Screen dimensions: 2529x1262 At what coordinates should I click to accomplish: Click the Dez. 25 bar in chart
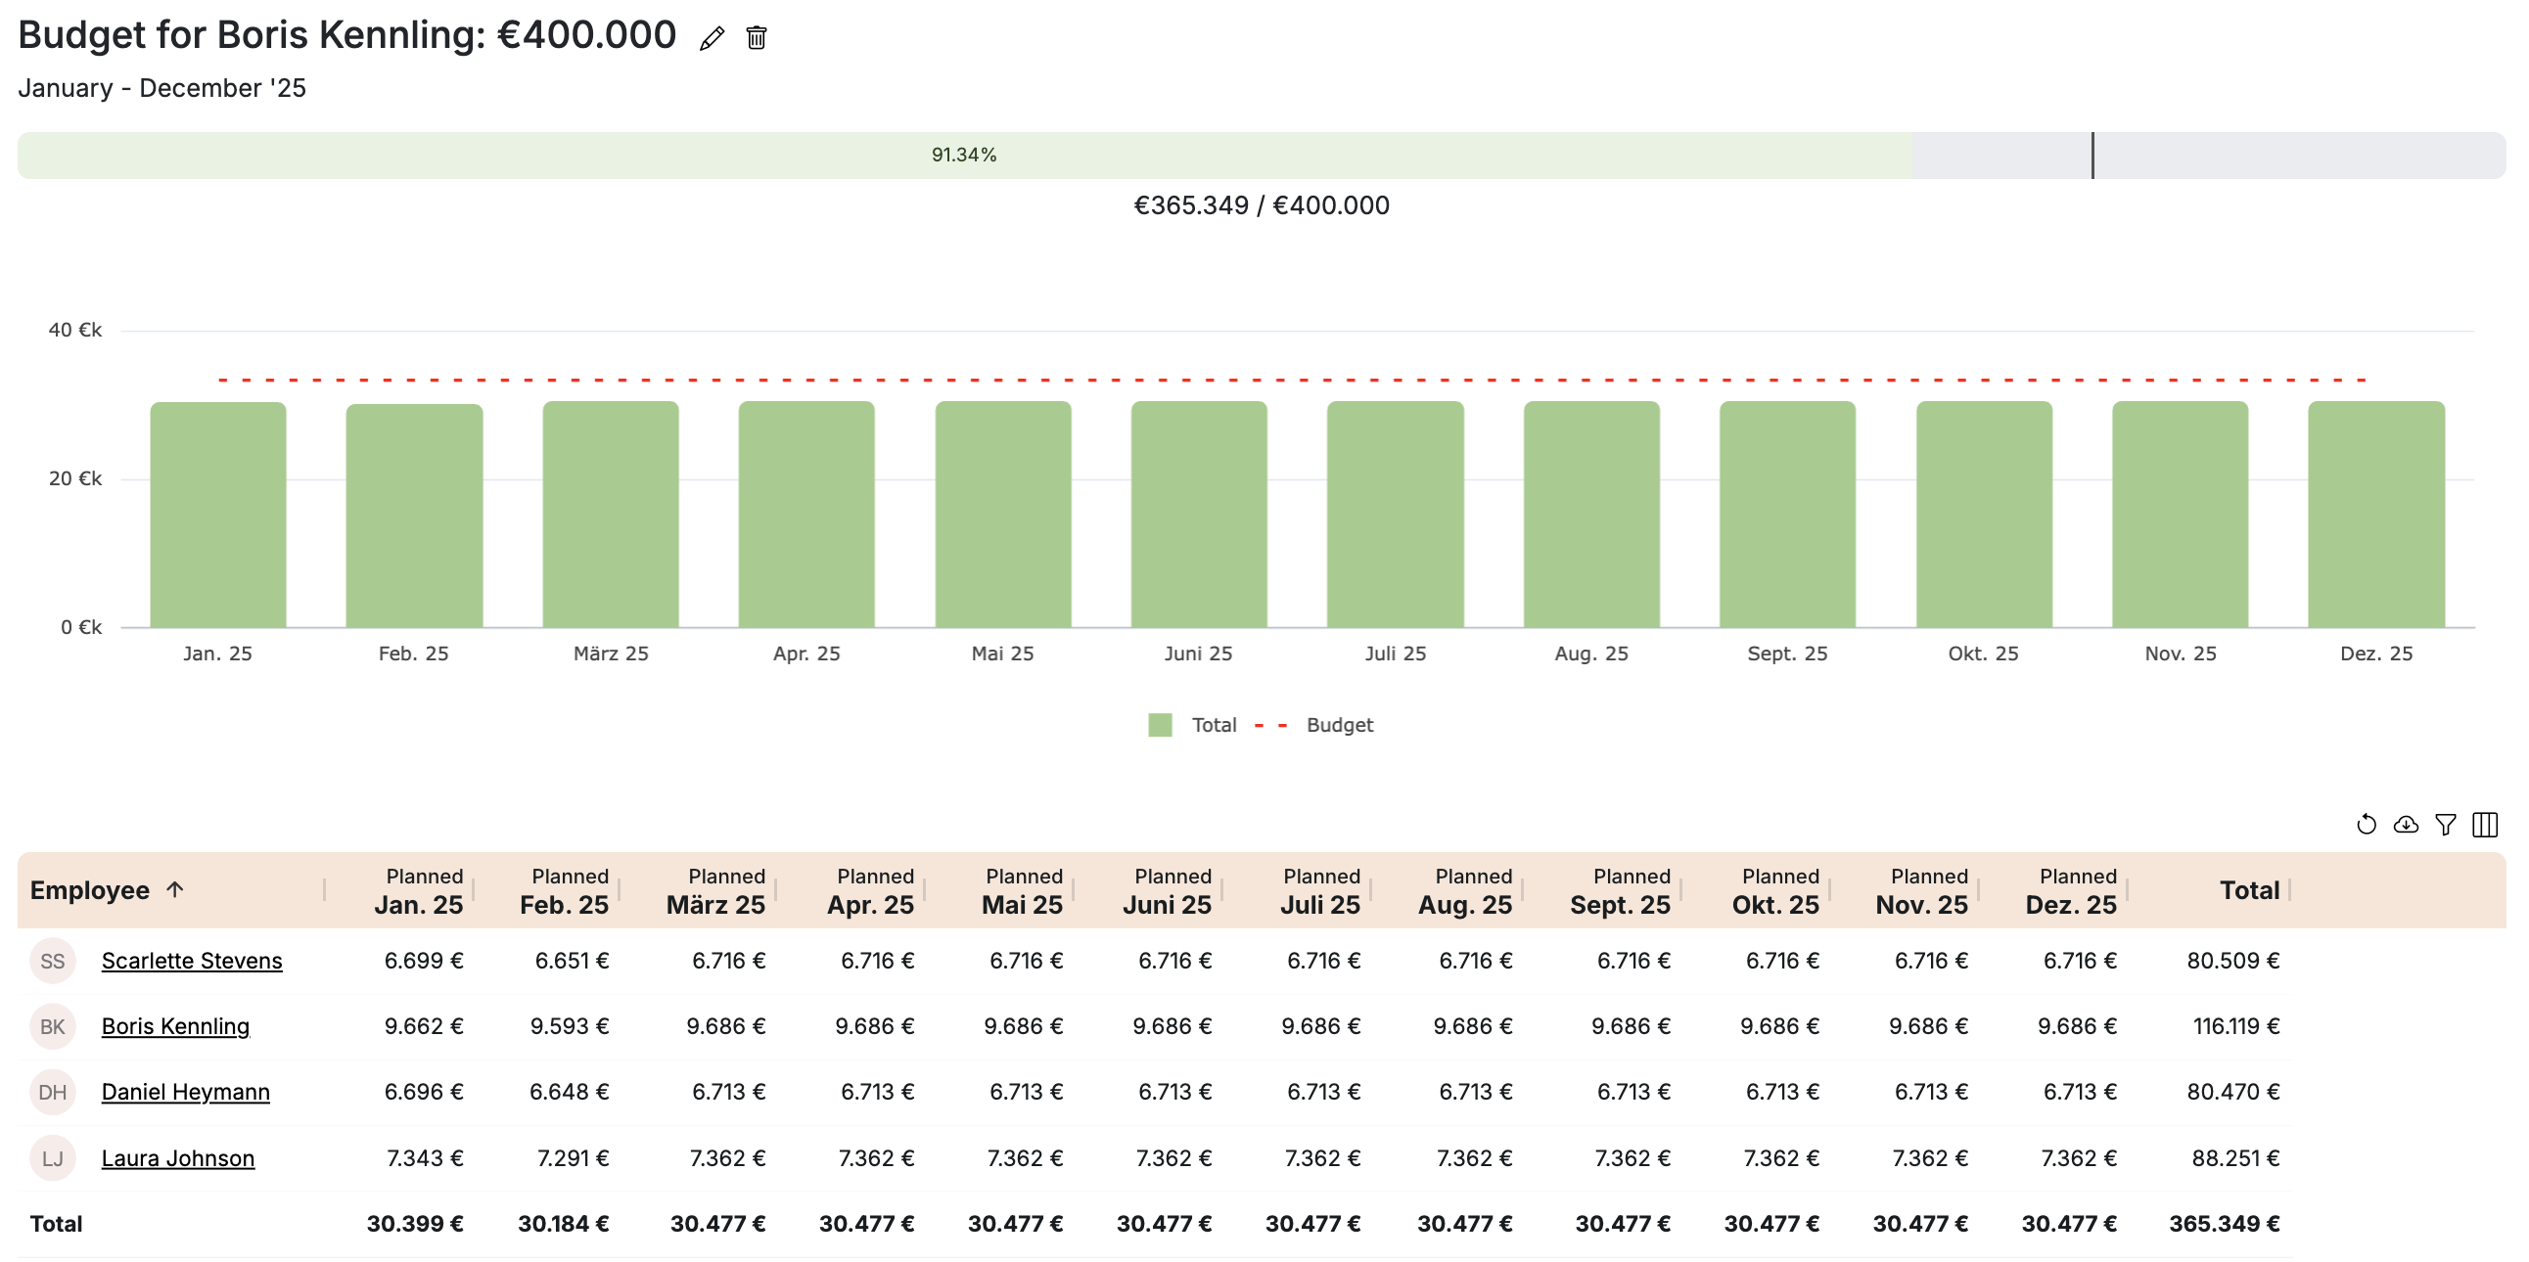click(2375, 516)
